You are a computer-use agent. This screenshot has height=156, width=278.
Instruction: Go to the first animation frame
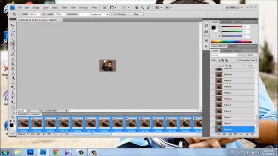coord(33,134)
